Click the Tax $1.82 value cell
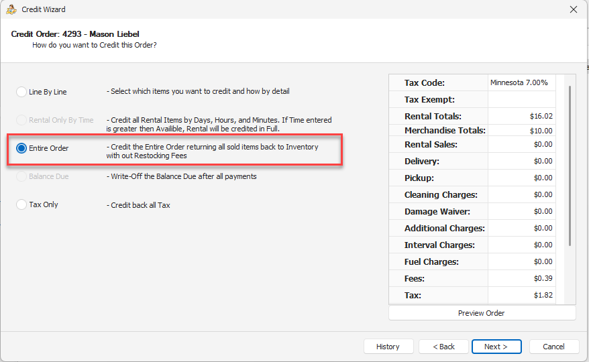Image resolution: width=589 pixels, height=362 pixels. tap(521, 295)
